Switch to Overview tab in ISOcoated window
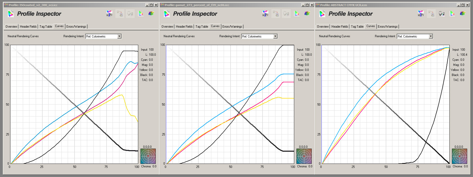Image resolution: width=473 pixels, height=177 pixels. pos(11,26)
